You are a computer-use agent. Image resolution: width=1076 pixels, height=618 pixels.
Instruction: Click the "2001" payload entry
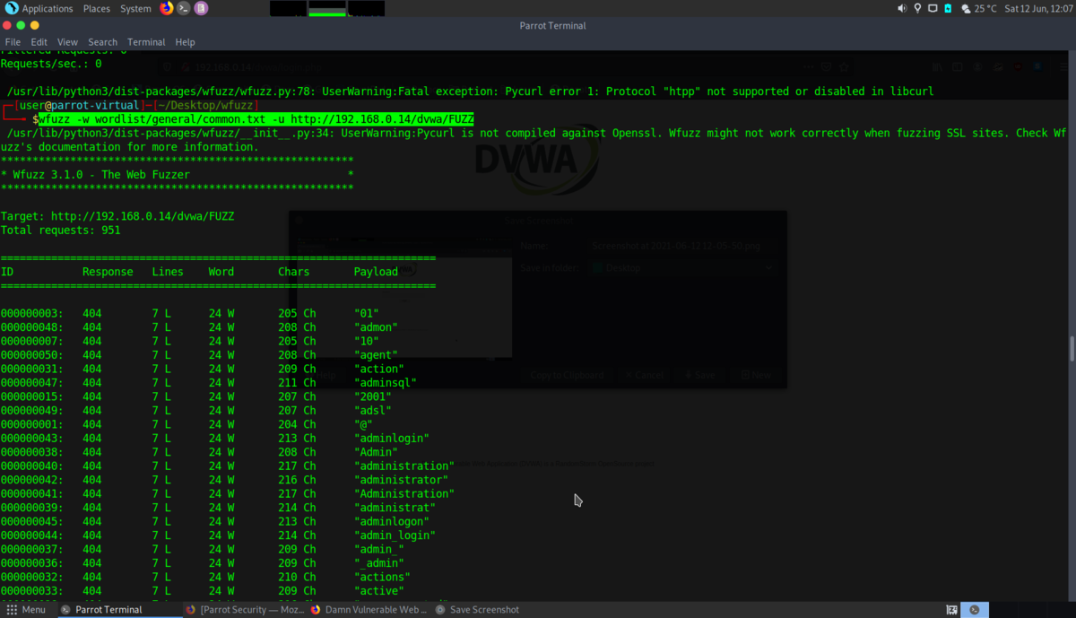click(373, 396)
